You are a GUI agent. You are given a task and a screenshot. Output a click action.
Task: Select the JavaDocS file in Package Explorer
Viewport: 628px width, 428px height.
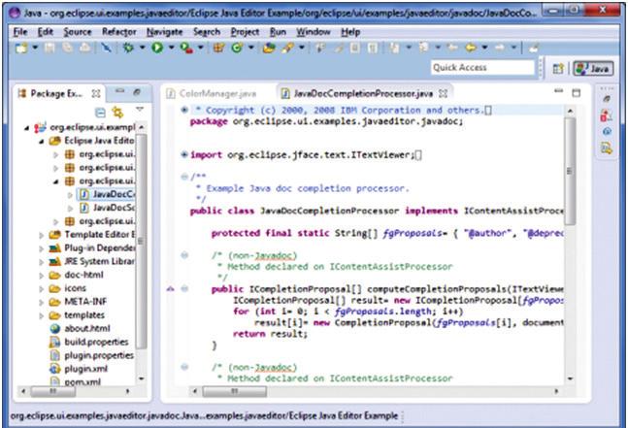(114, 208)
